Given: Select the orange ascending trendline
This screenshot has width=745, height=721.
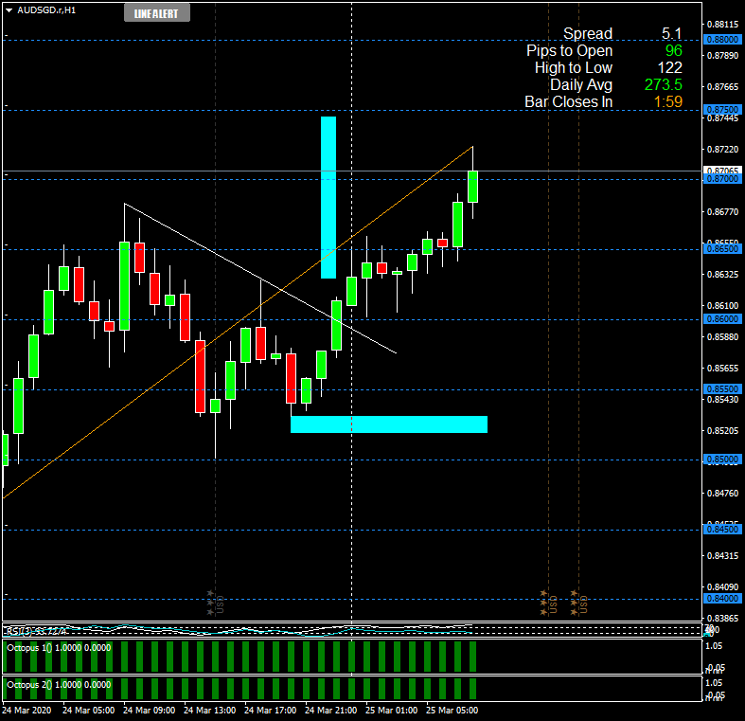Looking at the screenshot, I should pos(238,322).
